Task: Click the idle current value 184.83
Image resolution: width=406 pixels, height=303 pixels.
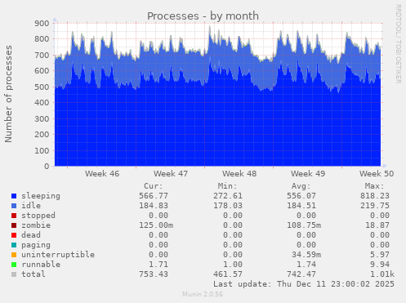Action: [x=154, y=206]
